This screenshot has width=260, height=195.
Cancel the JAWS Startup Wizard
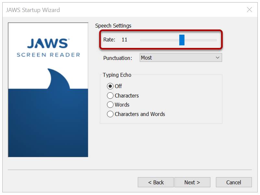pos(234,182)
